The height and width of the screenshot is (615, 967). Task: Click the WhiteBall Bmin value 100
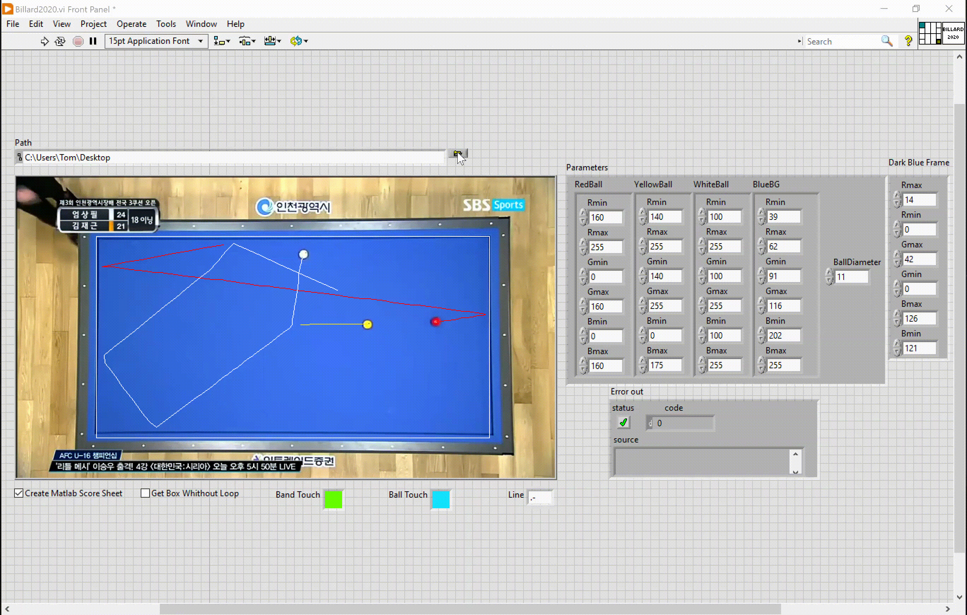click(725, 335)
